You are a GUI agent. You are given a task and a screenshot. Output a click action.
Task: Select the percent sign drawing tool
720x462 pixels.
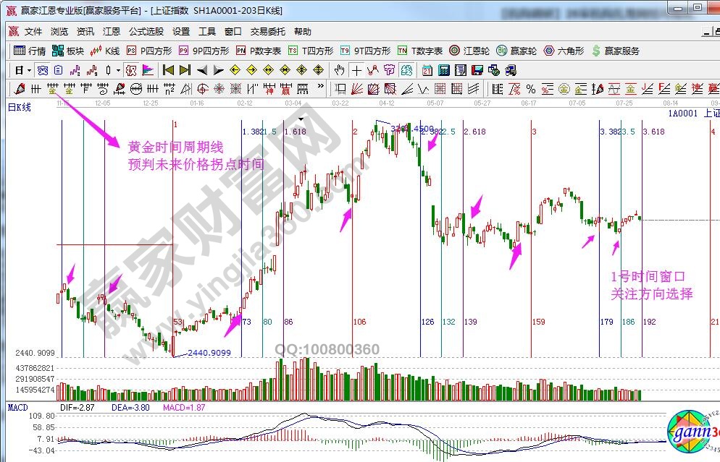pyautogui.click(x=530, y=89)
